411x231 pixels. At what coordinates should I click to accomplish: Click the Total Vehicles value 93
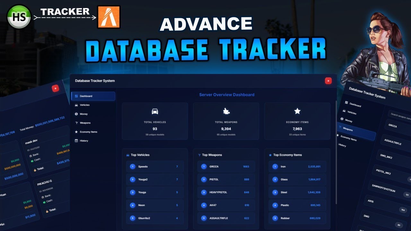[155, 129]
